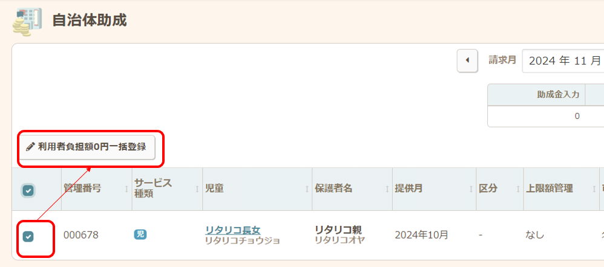Select the 管理番号 cell 000678

click(80, 235)
